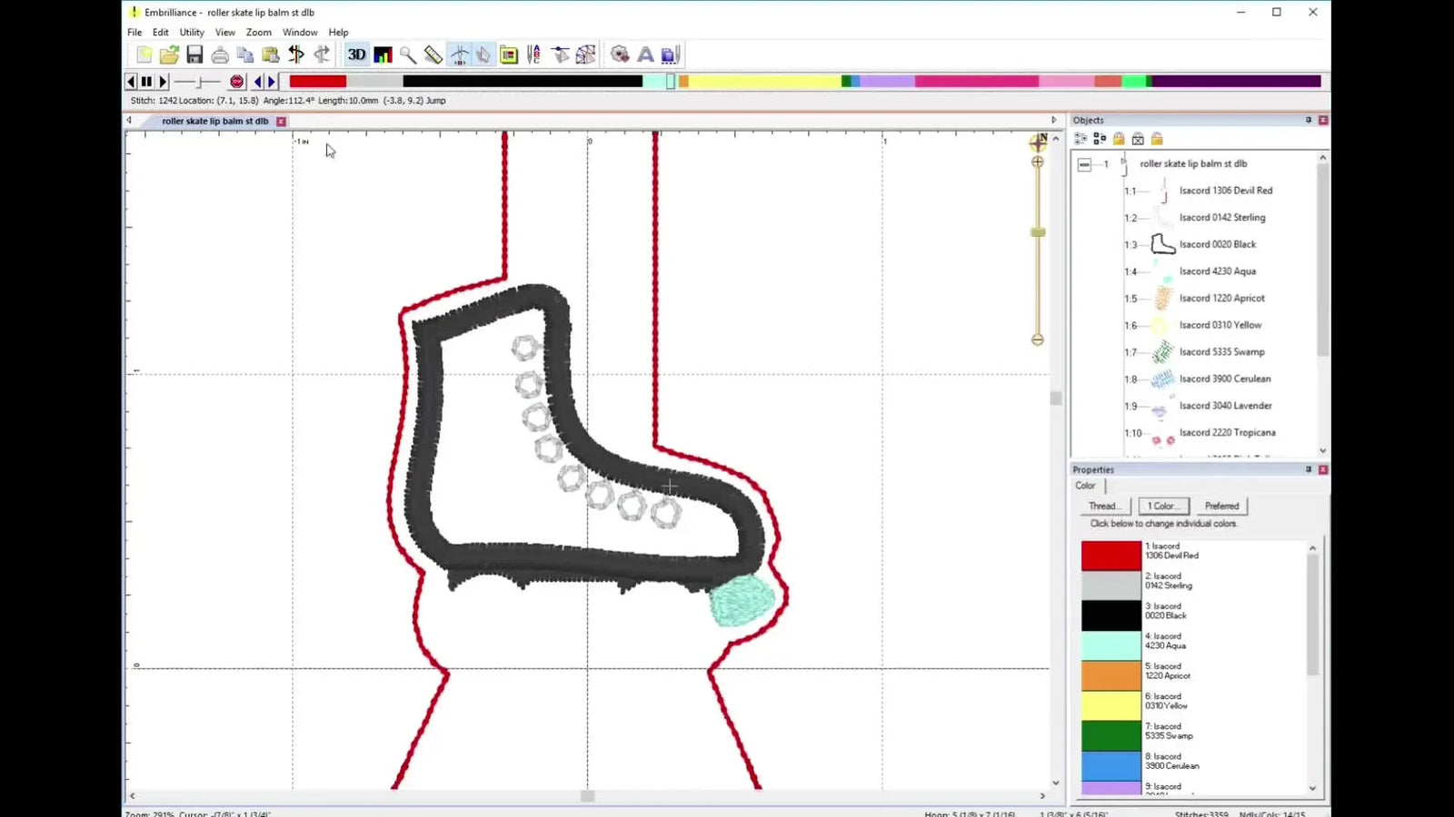Close the roller skate lip balm st dlb tab
Screen dimensions: 1454x817
(x=281, y=122)
